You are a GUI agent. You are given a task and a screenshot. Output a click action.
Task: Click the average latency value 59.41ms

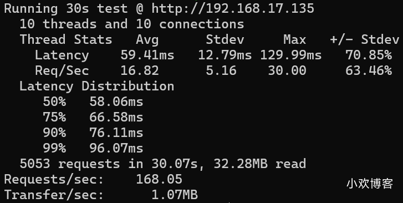pos(147,55)
